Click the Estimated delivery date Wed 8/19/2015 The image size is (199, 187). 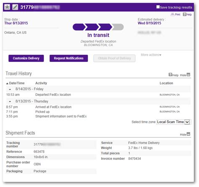pos(149,23)
